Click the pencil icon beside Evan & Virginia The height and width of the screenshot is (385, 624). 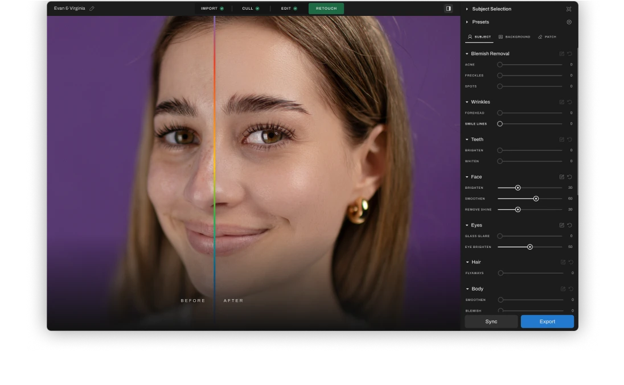92,9
